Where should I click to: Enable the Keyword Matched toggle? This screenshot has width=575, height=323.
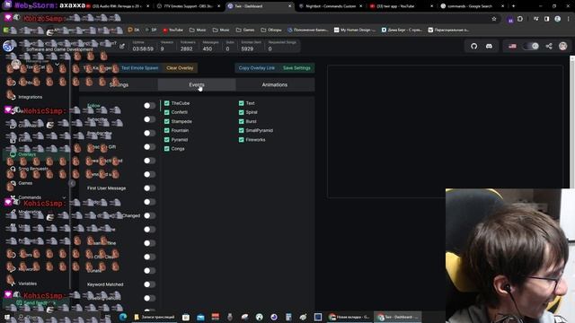(x=149, y=284)
